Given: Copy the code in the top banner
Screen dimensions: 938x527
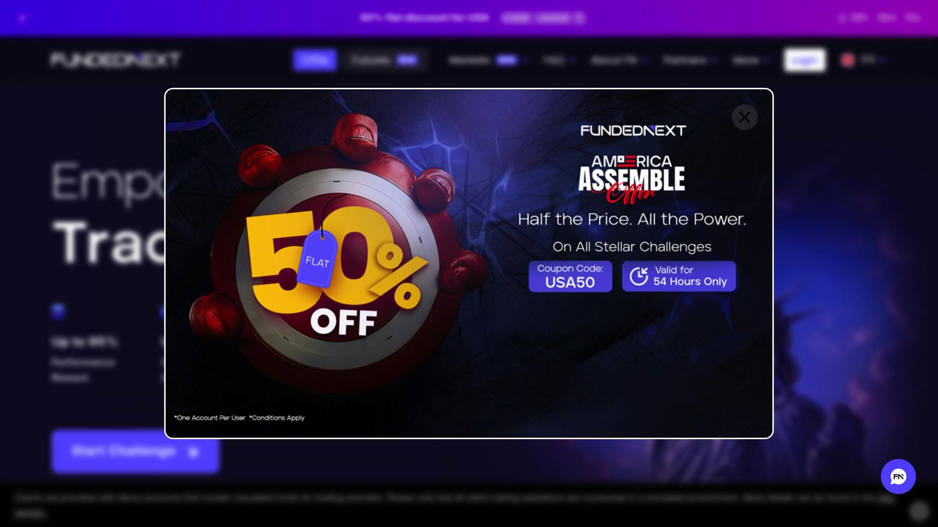Looking at the screenshot, I should [543, 18].
